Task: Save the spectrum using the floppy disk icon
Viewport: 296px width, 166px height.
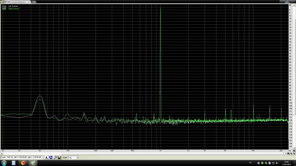Action: pos(59,158)
